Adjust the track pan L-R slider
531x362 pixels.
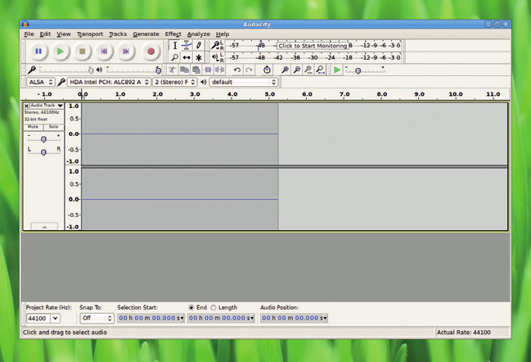pos(43,152)
